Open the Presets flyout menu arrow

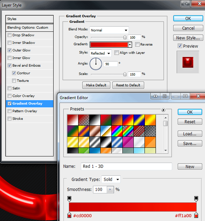pos(163,110)
